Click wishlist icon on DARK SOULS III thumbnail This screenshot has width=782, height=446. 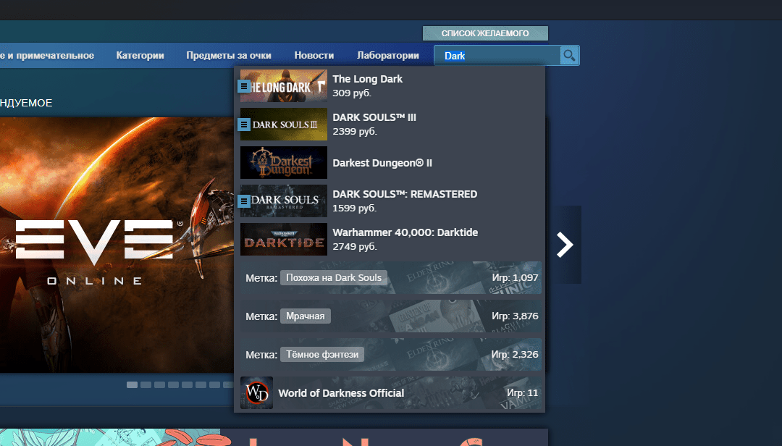pos(244,125)
